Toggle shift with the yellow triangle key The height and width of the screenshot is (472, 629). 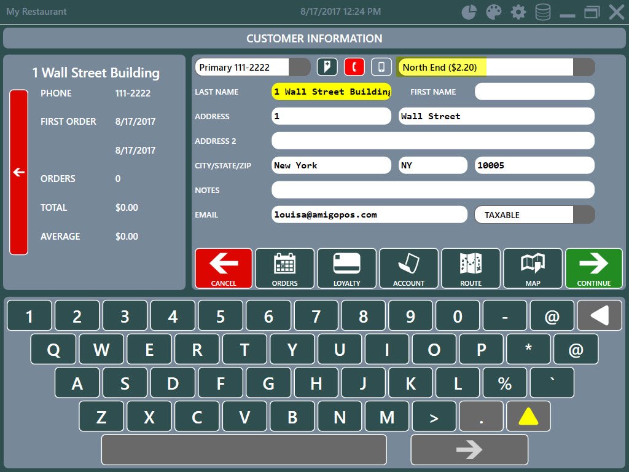click(x=528, y=417)
